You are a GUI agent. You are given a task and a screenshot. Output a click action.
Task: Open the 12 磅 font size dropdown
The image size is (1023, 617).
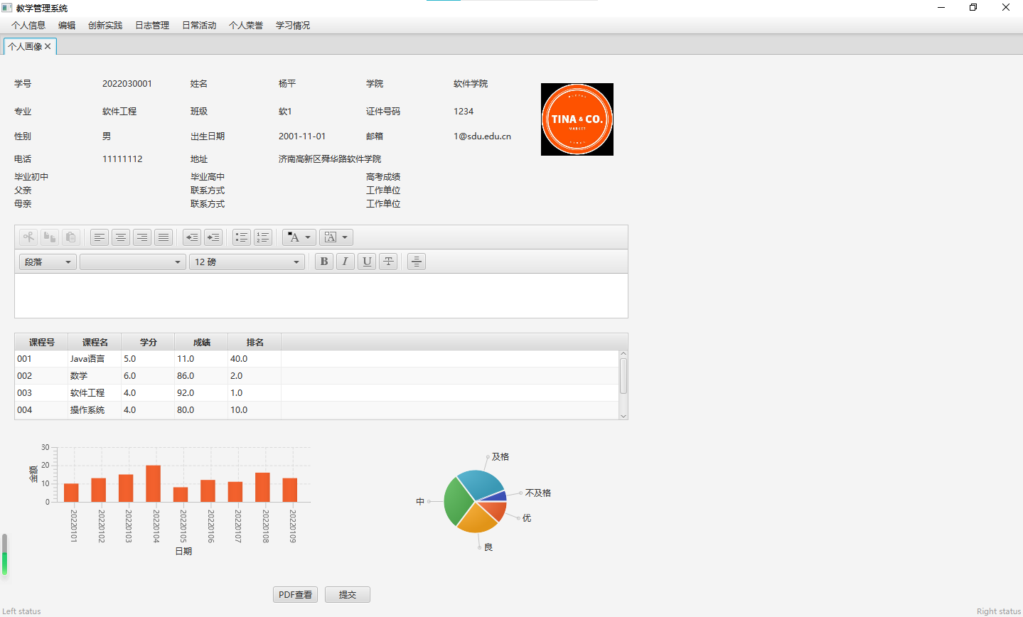pos(247,262)
